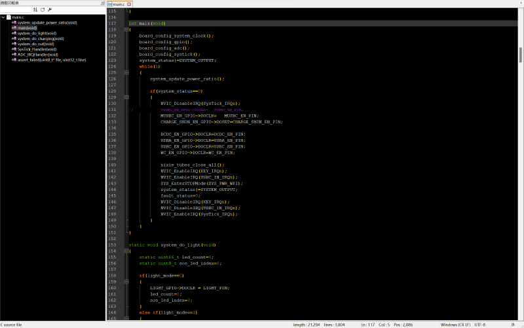Close the function list panel
The image size is (524, 328).
pyautogui.click(x=103, y=3)
